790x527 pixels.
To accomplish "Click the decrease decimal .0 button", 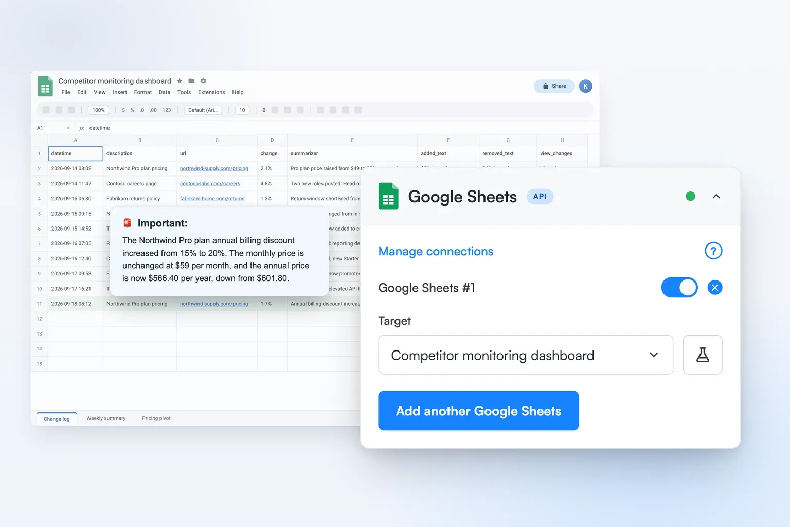I will click(x=142, y=110).
